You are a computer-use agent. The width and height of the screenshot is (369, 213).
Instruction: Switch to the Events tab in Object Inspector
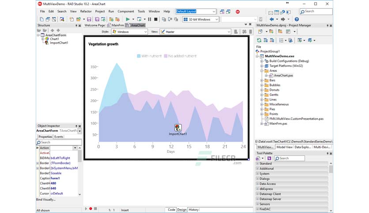(x=59, y=137)
